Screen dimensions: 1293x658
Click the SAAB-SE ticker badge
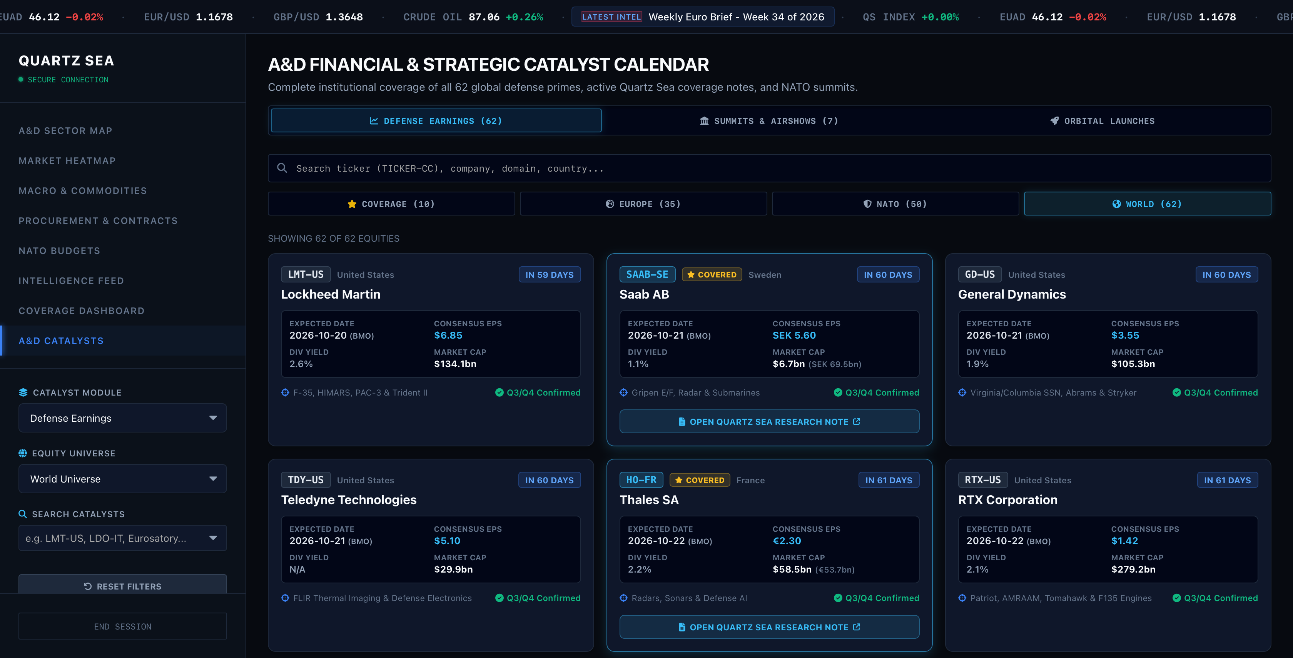coord(647,274)
